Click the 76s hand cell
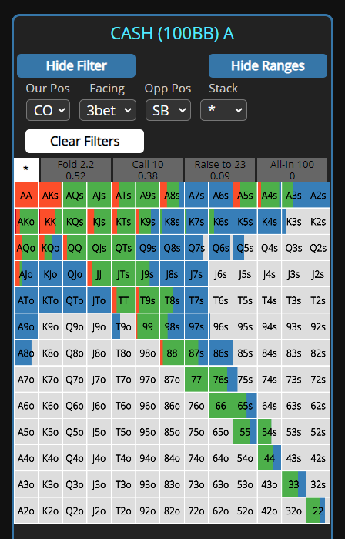The height and width of the screenshot is (539, 345). [x=220, y=379]
